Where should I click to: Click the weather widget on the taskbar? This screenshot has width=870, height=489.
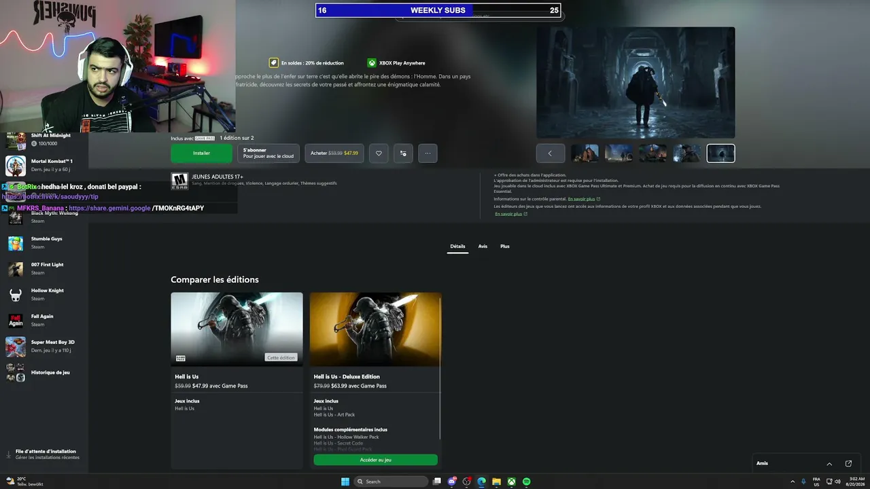click(24, 482)
